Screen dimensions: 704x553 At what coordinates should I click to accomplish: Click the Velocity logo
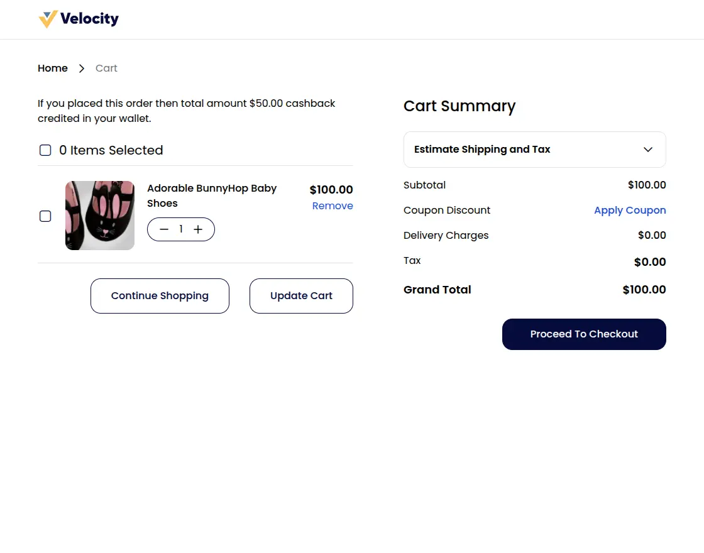pyautogui.click(x=78, y=19)
